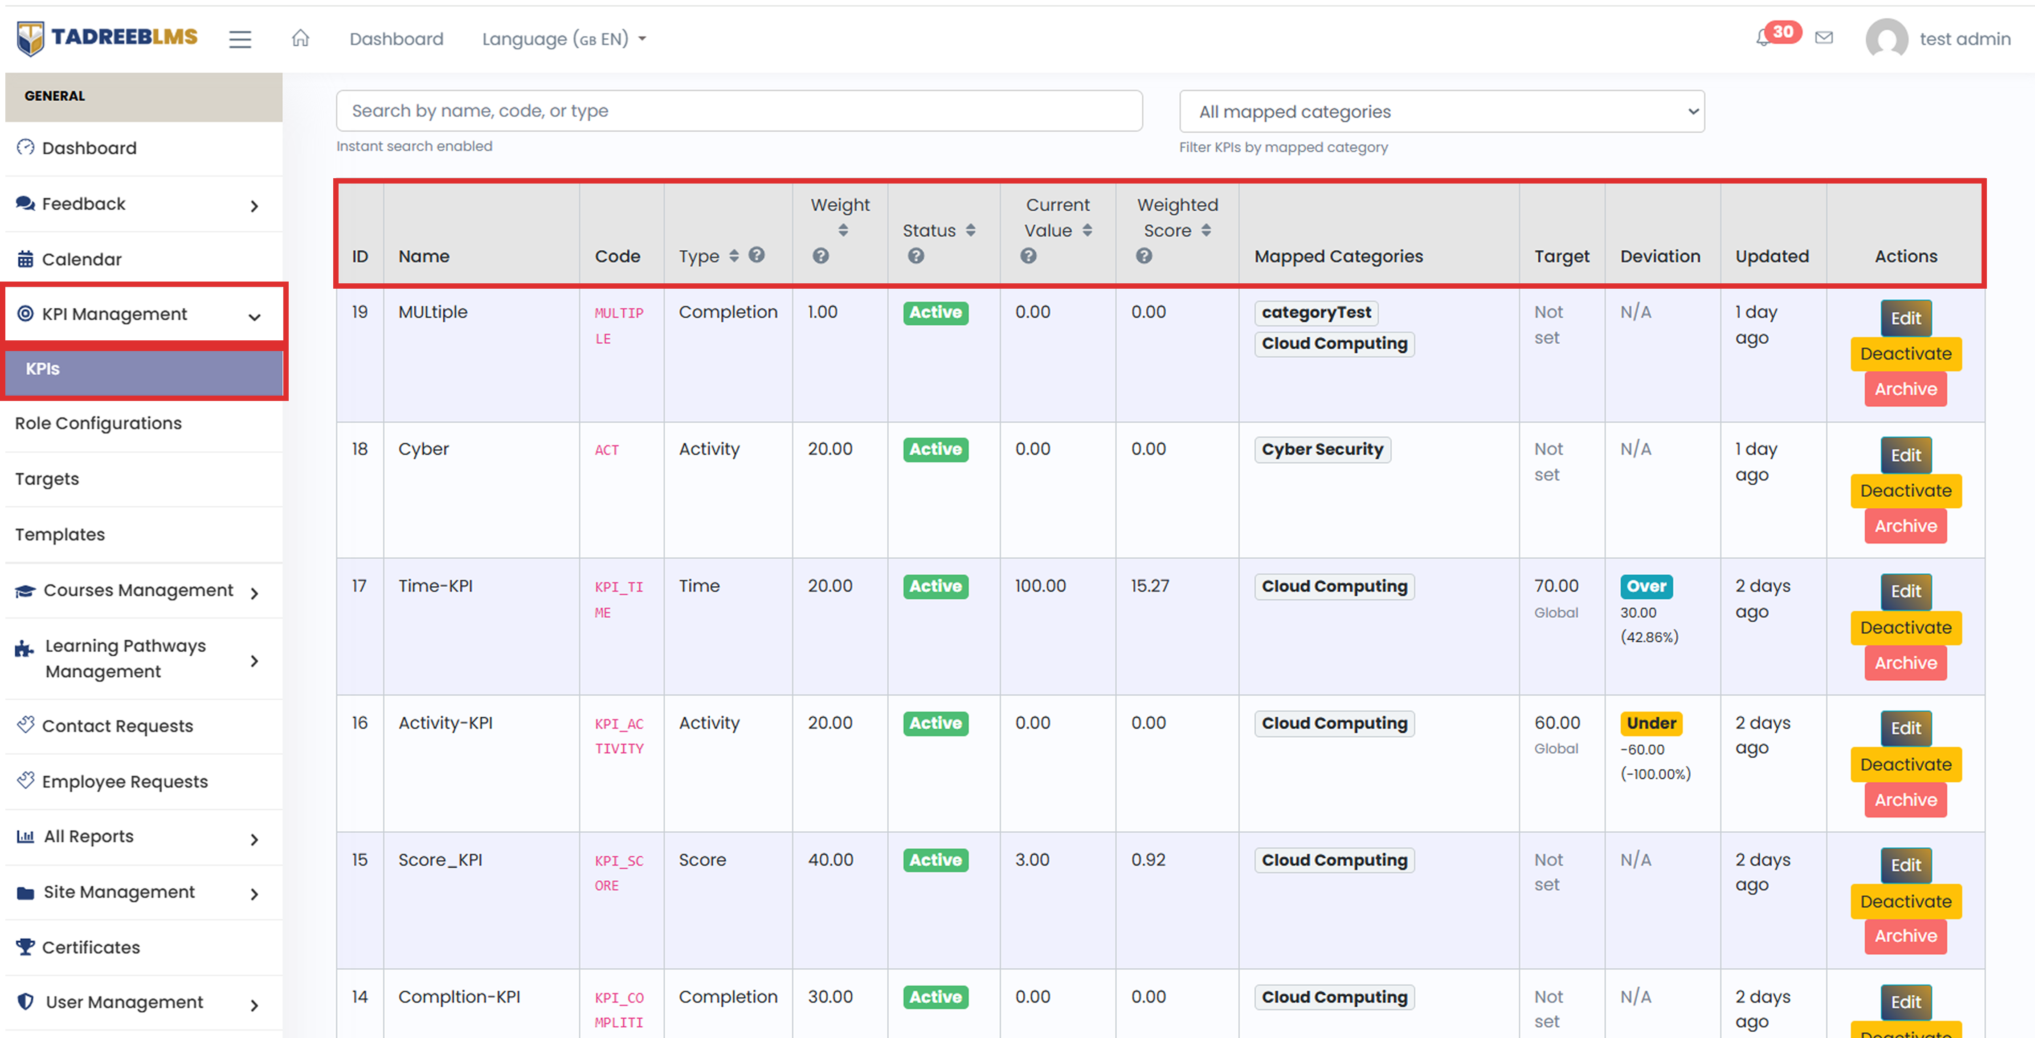Sort table by Weighted Score arrows

[x=1205, y=230]
